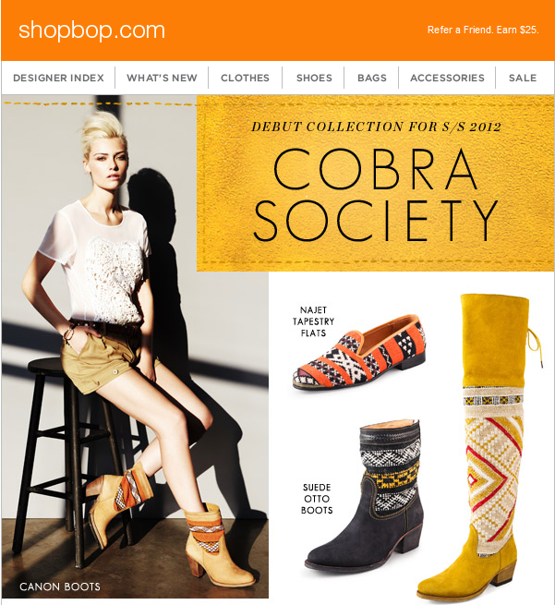Viewport: 555px width, 605px height.
Task: Click the Cobra Society gold banner
Action: (x=375, y=183)
